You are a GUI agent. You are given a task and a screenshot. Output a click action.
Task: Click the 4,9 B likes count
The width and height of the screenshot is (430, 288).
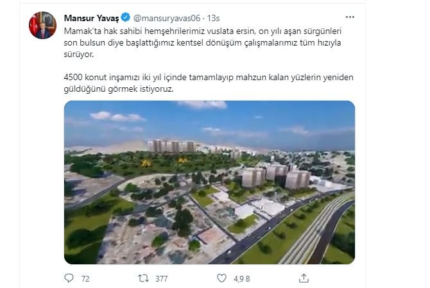(x=242, y=278)
